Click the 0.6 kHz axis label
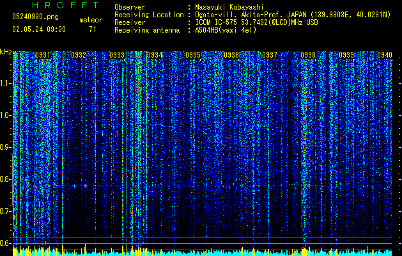This screenshot has width=402, height=256. coord(6,243)
